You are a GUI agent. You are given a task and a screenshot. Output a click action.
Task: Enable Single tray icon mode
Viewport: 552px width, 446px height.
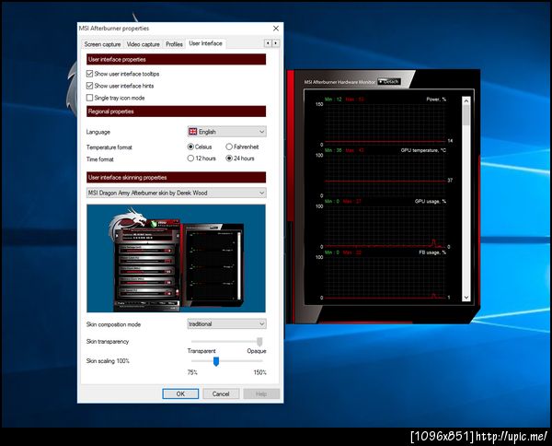90,98
